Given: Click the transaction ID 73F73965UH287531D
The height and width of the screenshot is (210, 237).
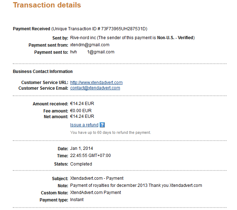Looking at the screenshot, I should [x=123, y=29].
